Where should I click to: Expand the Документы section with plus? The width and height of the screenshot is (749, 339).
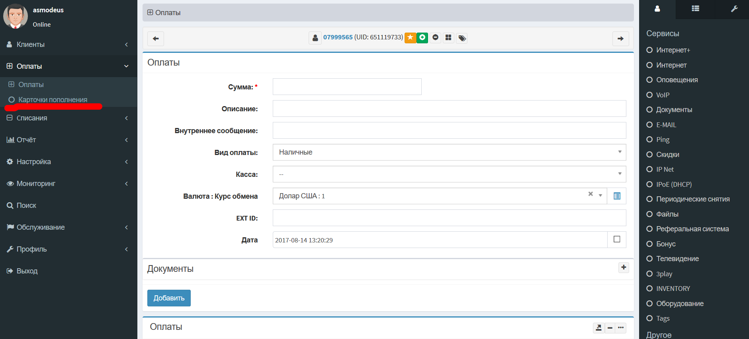(624, 267)
